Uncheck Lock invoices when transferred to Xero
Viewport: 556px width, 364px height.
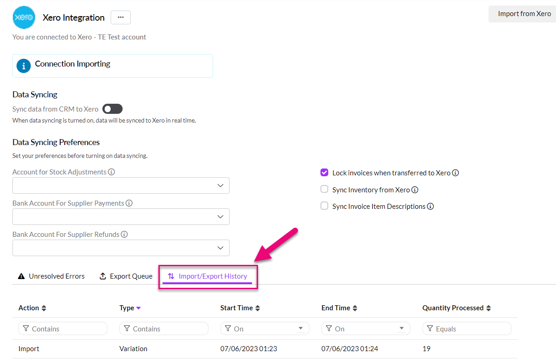pos(324,173)
